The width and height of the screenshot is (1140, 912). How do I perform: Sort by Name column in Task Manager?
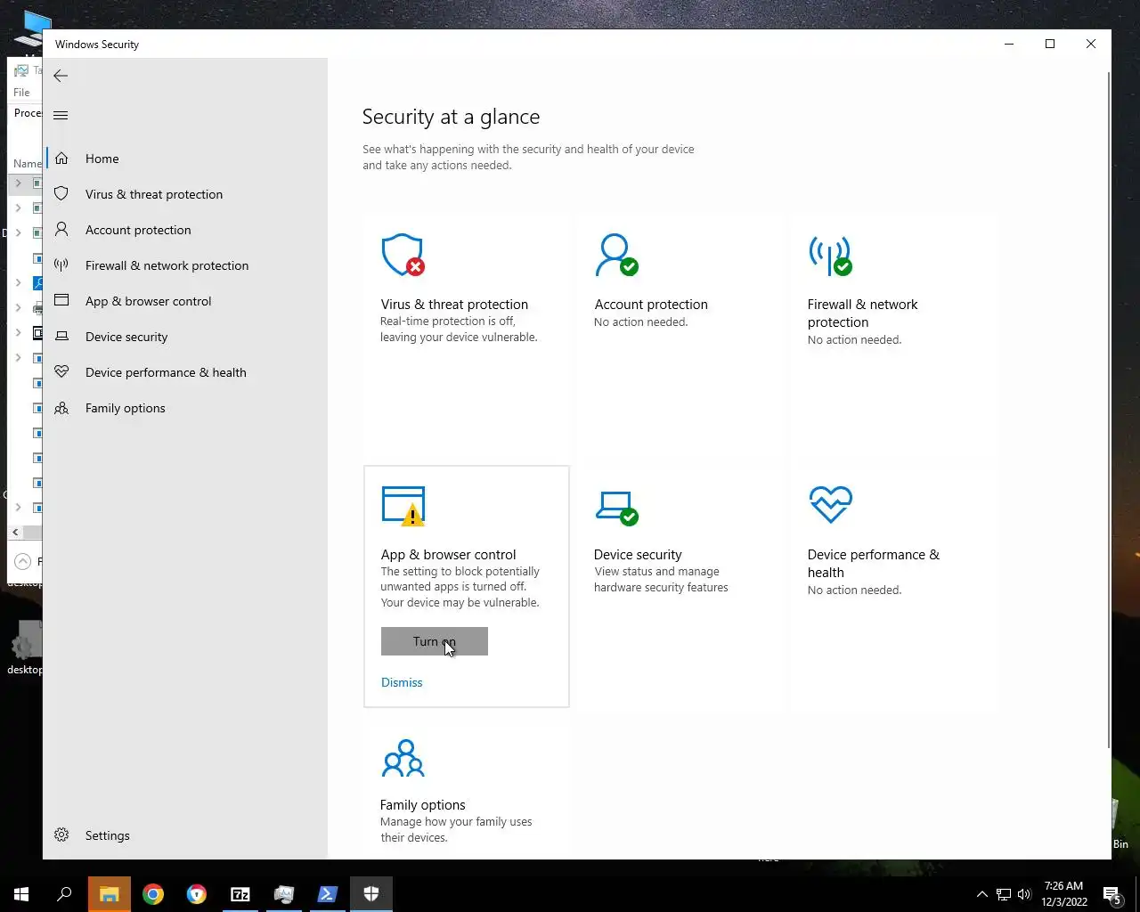click(27, 163)
